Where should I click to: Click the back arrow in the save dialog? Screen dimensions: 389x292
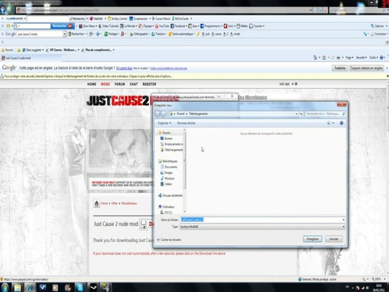click(x=158, y=114)
